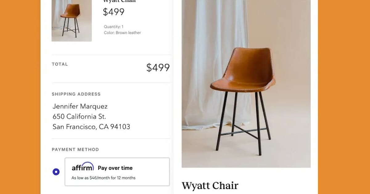Click the cart item name above the $499 price

(x=119, y=1)
